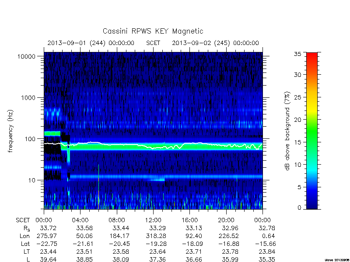Click the longitude value 318.28
Viewport: 350px width, 262px height.
point(156,236)
